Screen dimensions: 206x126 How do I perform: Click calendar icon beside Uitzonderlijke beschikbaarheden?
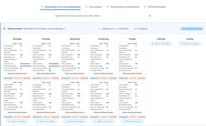coord(108,7)
